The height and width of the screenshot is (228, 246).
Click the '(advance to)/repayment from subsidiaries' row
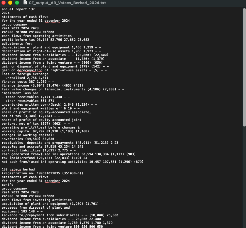click(x=60, y=215)
